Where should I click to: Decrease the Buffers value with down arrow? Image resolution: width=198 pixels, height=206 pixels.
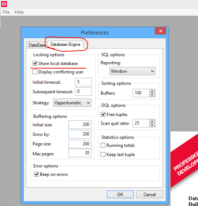(152, 95)
